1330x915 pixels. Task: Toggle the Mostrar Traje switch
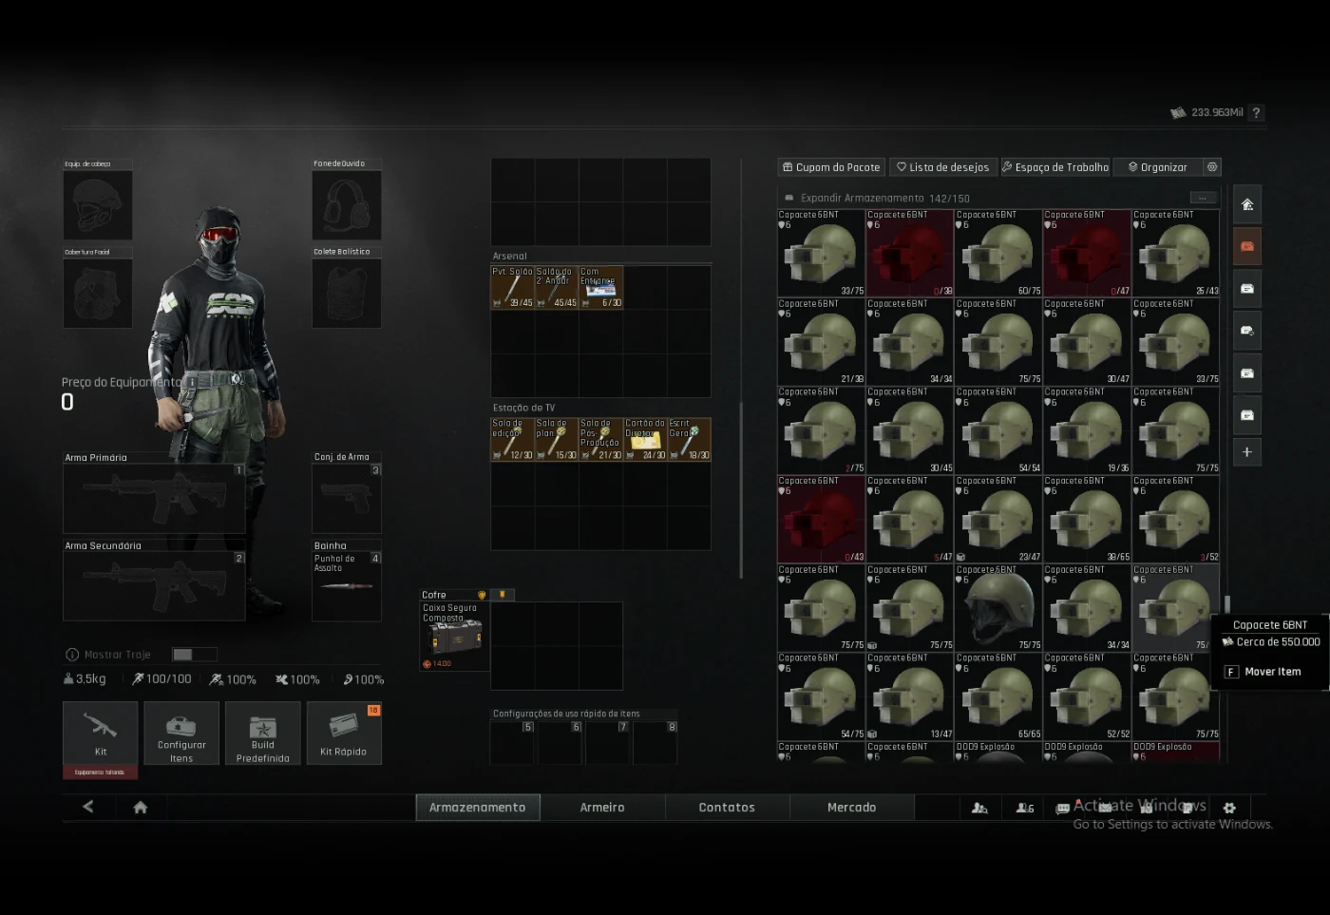click(194, 655)
